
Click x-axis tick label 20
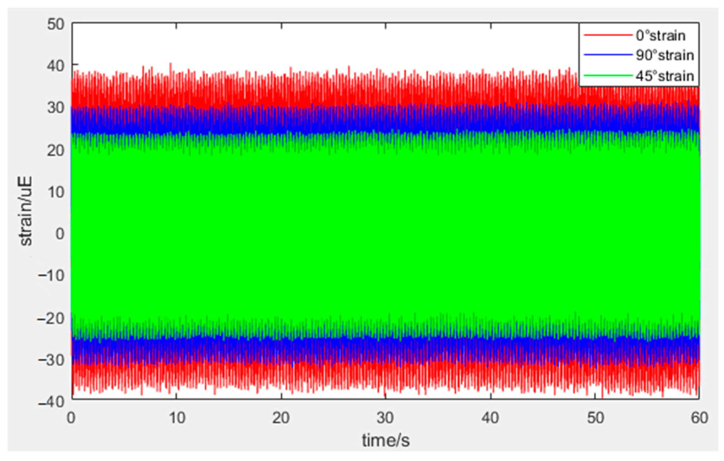click(281, 418)
